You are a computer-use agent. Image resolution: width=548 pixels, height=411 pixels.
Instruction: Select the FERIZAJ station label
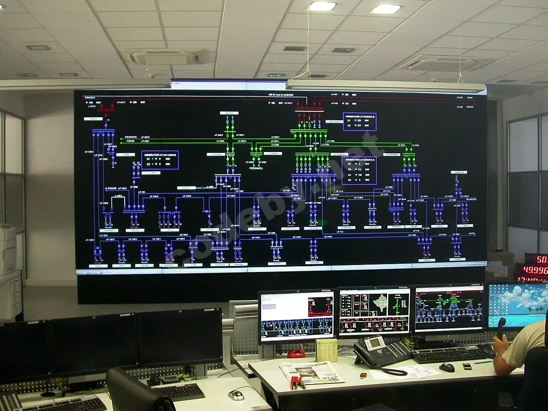pyautogui.click(x=427, y=260)
